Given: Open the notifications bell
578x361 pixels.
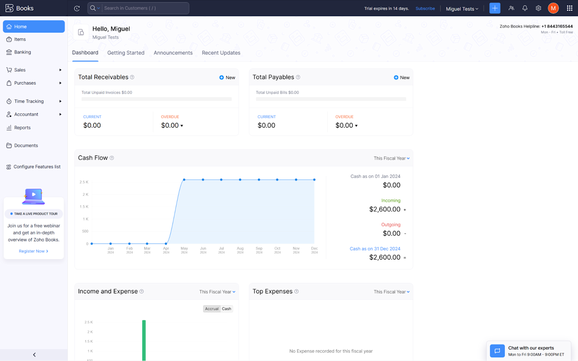Looking at the screenshot, I should point(525,8).
